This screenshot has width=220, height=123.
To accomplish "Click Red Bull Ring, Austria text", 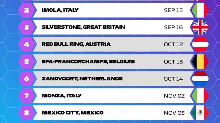I will pyautogui.click(x=76, y=44).
